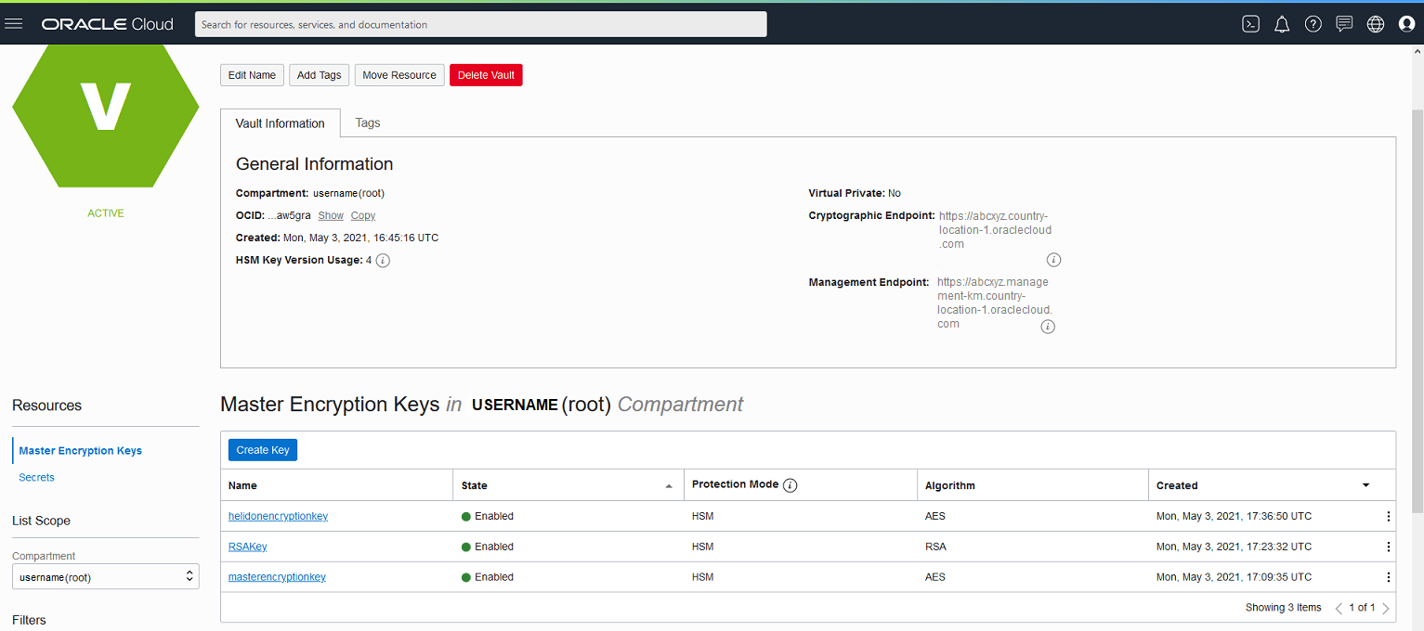Open the helidonencryptionkey link

pos(278,516)
